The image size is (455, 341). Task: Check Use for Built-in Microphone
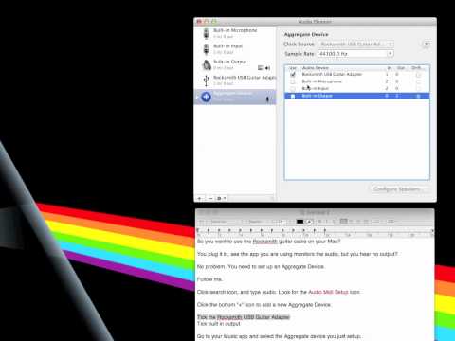[293, 81]
